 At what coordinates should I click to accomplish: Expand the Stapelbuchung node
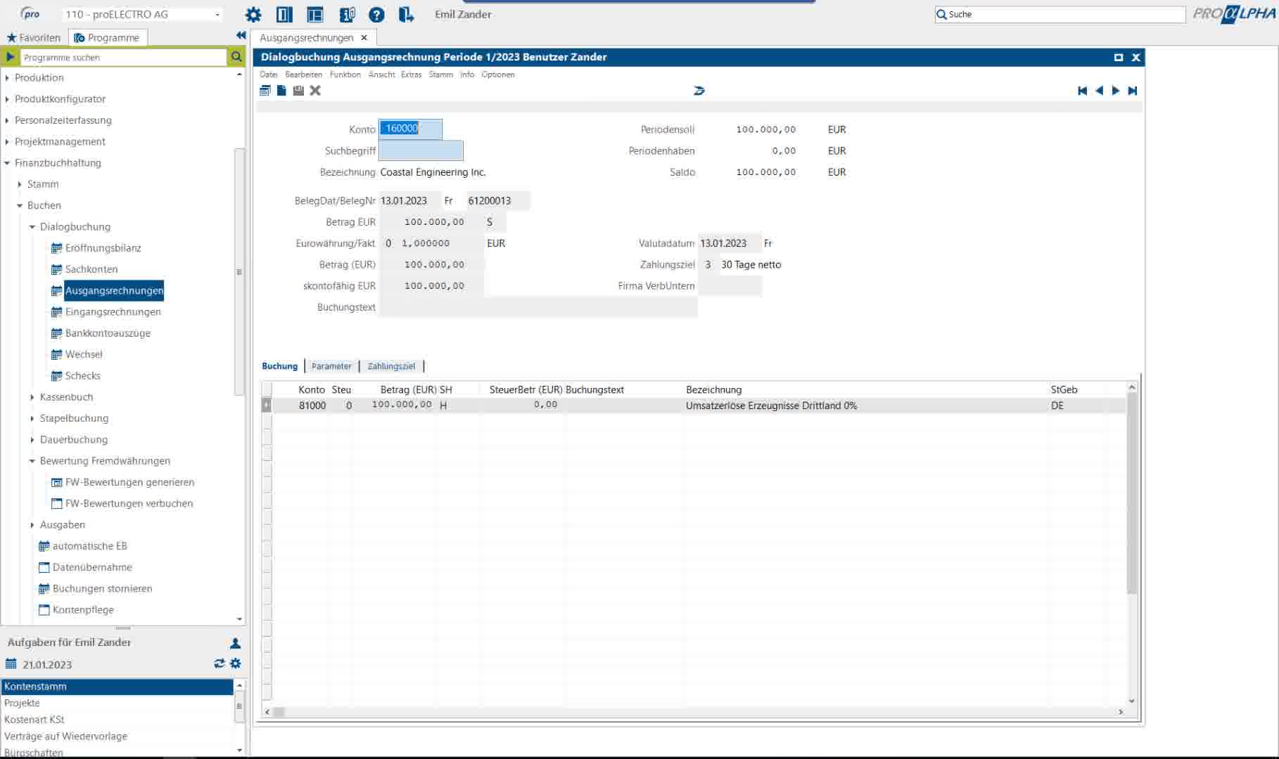32,418
